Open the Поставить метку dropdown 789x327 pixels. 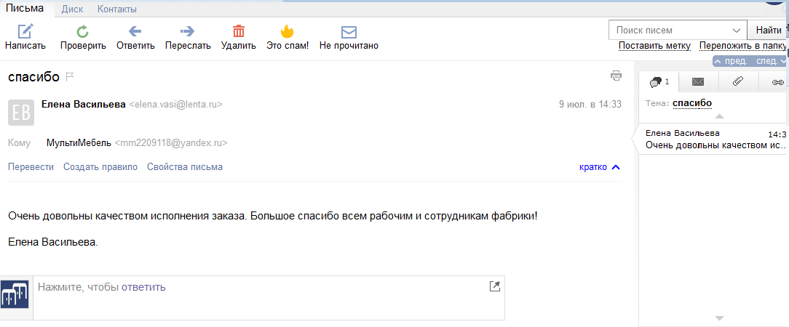(654, 46)
